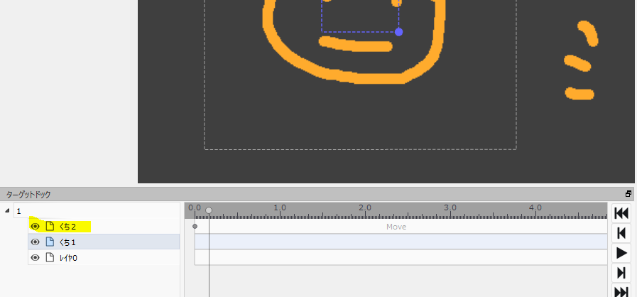Float the ターゲットドック panel
This screenshot has width=637, height=297.
628,194
